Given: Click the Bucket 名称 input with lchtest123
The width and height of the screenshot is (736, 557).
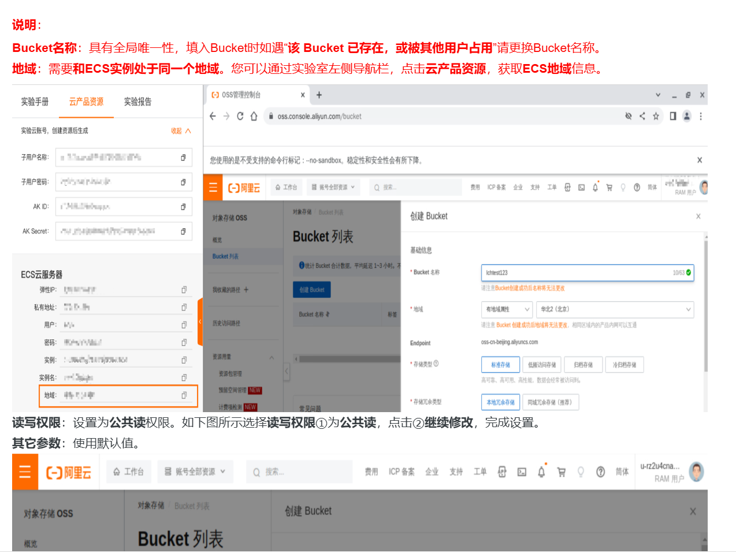Looking at the screenshot, I should tap(588, 272).
